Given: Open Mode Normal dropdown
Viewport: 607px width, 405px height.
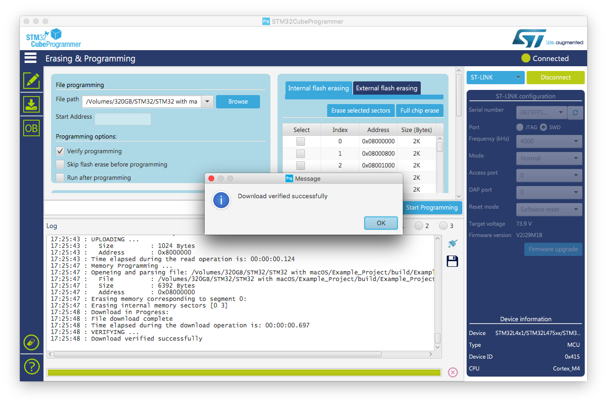Looking at the screenshot, I should [549, 158].
